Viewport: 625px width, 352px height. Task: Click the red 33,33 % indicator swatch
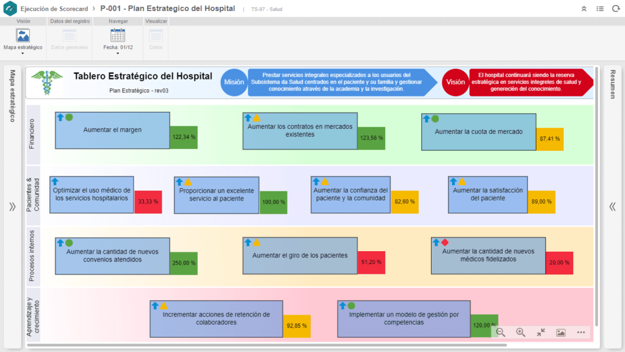148,202
